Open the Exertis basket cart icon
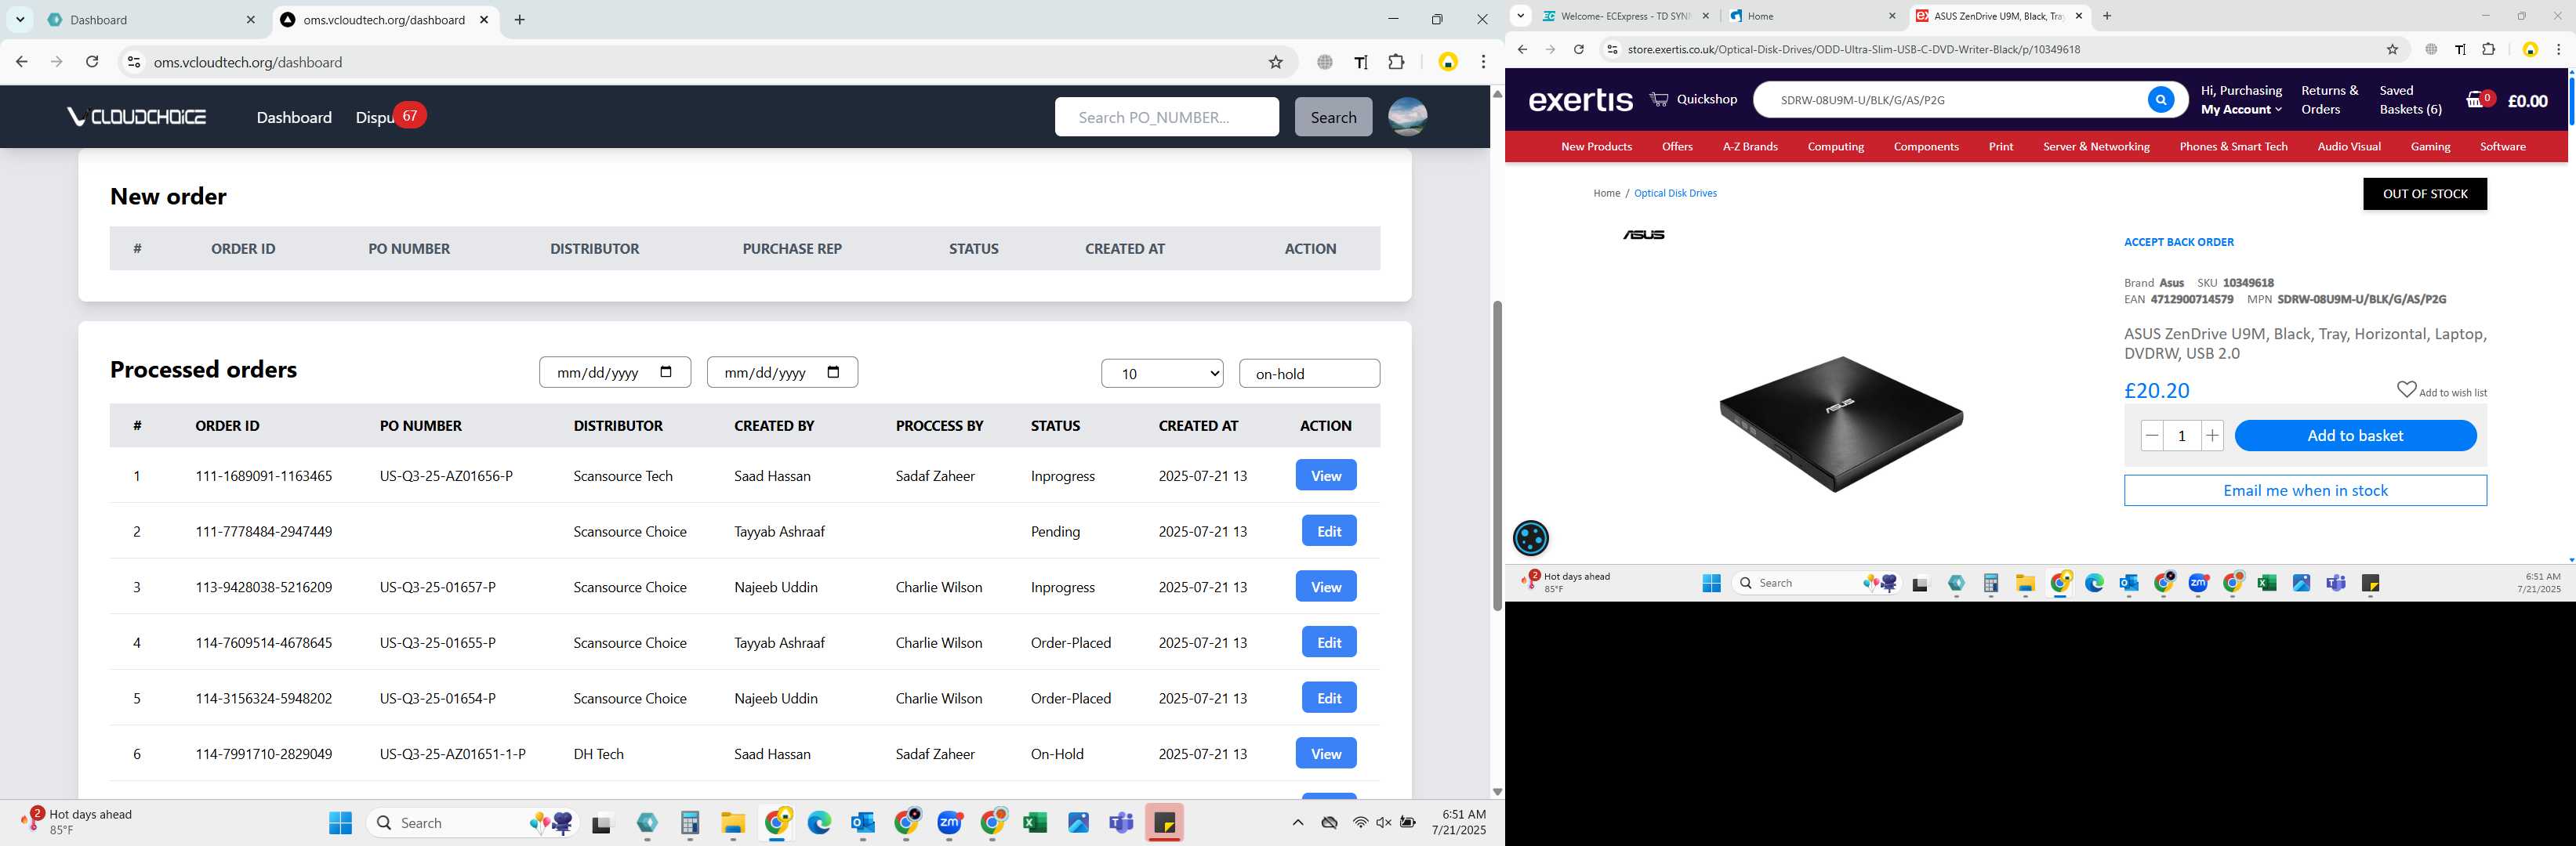The width and height of the screenshot is (2576, 846). [2480, 100]
